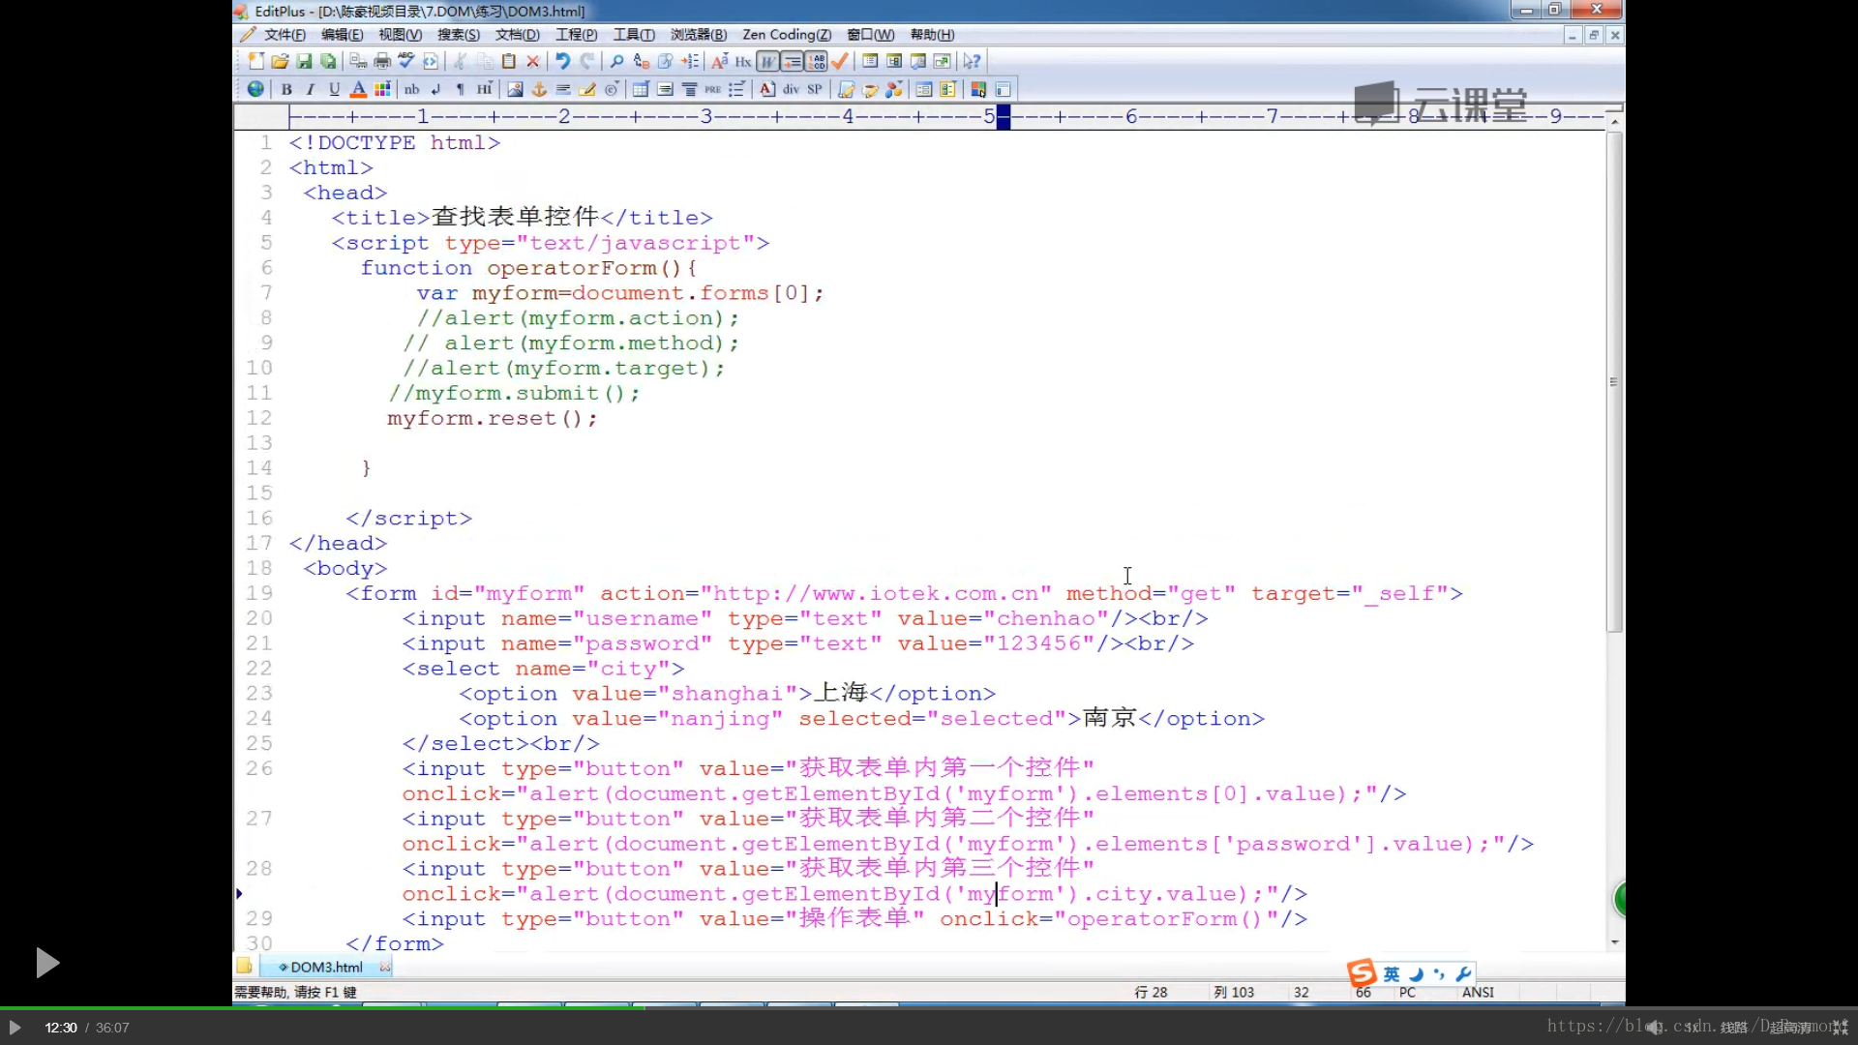Open the 文件(F) menu
Viewport: 1858px width, 1045px height.
click(x=285, y=35)
